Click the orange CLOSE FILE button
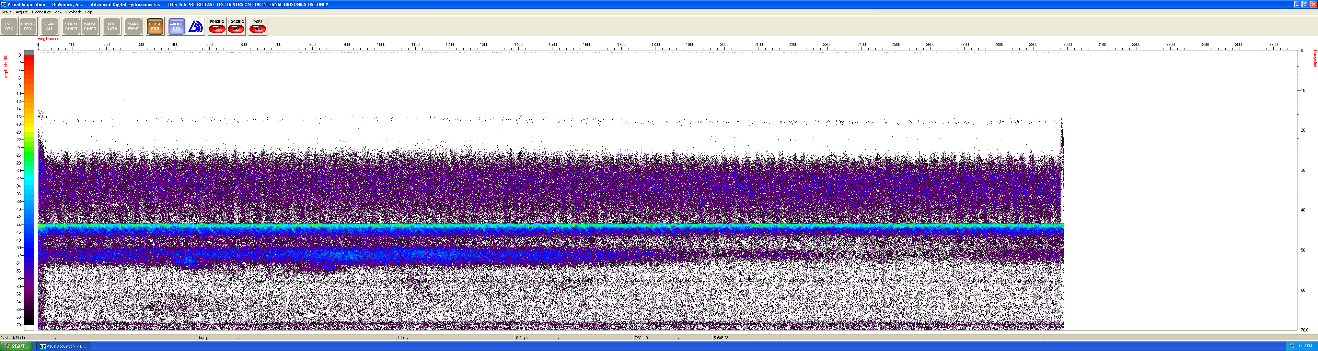This screenshot has width=1318, height=351. pyautogui.click(x=155, y=26)
